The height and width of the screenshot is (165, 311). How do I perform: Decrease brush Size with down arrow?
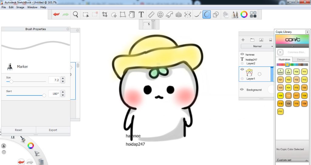63,82
